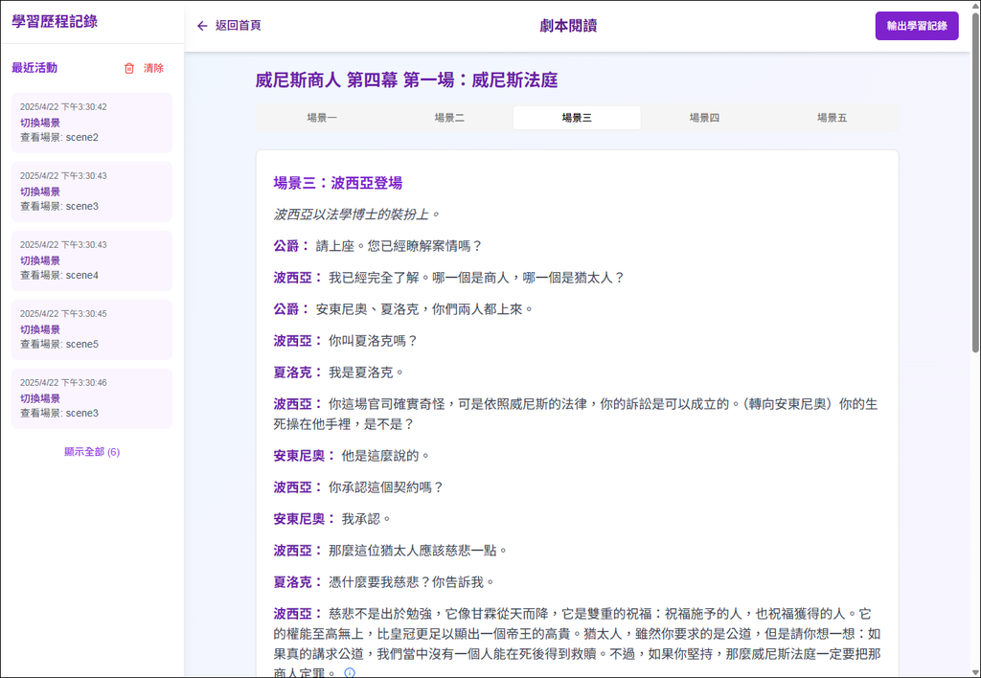
Task: Show the 場景五 tab
Action: coord(833,118)
